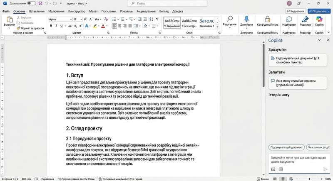
Task: Switch to the Макет tab
Action: [93, 11]
